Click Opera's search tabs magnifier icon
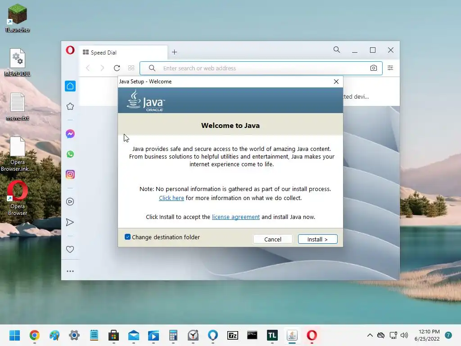The width and height of the screenshot is (461, 346). pos(337,50)
